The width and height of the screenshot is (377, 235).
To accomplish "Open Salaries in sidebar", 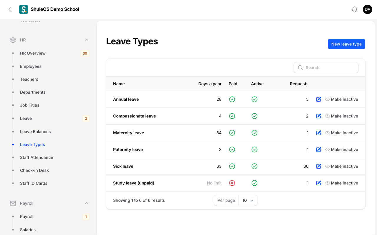I will 49,230.
